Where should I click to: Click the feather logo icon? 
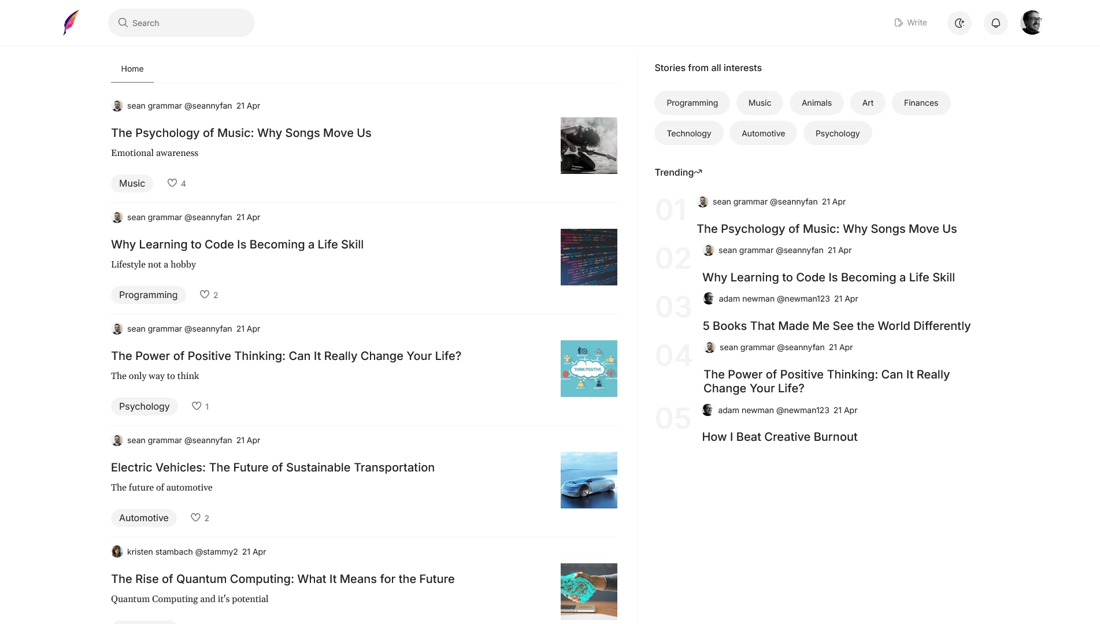click(x=71, y=23)
